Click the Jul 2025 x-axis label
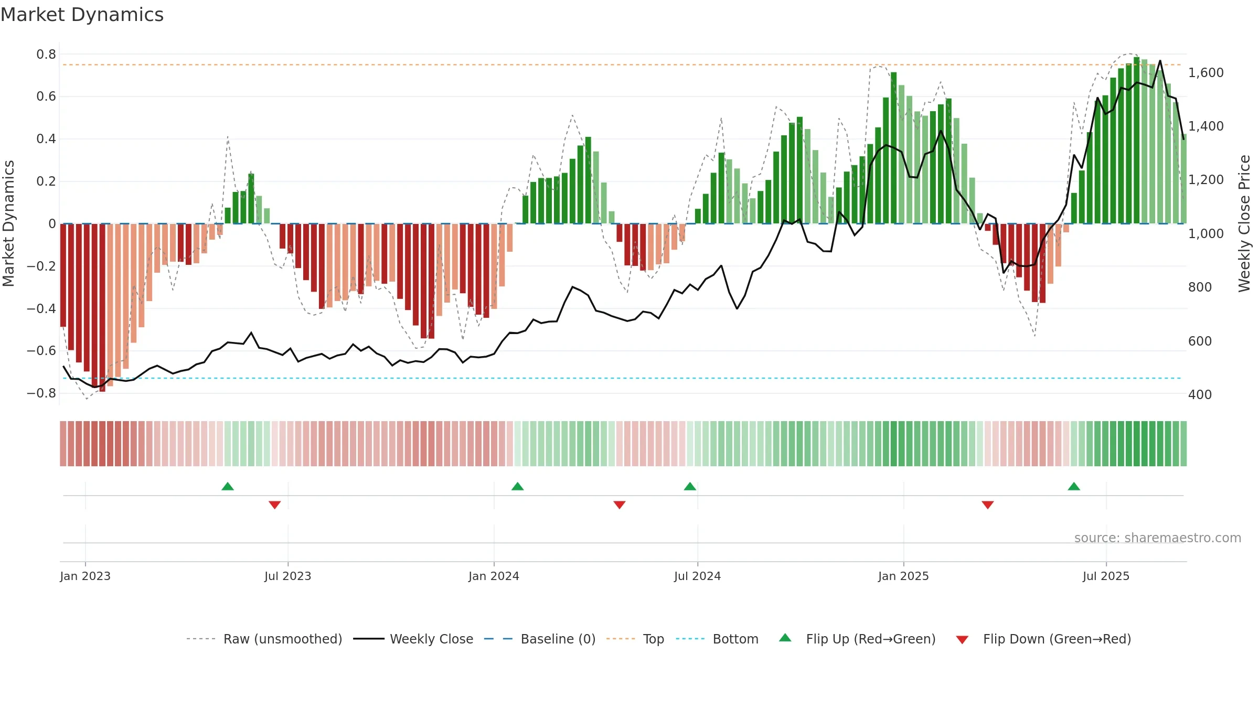This screenshot has width=1259, height=708. point(1106,576)
